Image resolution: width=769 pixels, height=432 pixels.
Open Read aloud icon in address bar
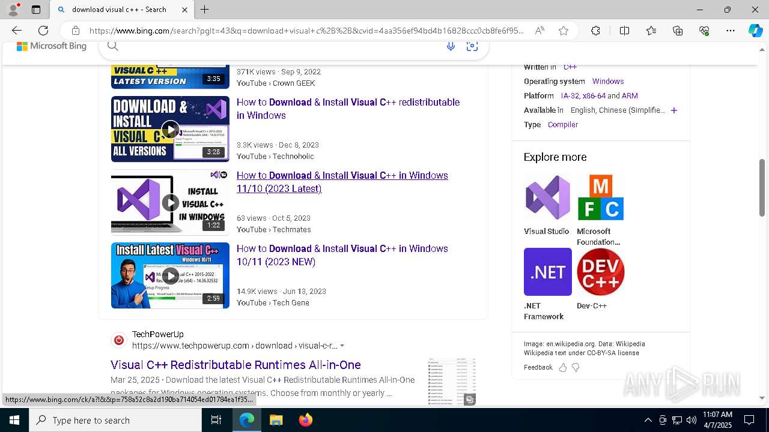(540, 31)
